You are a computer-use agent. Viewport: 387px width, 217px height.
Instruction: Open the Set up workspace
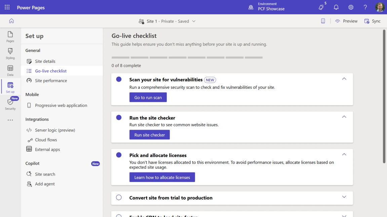(x=10, y=88)
